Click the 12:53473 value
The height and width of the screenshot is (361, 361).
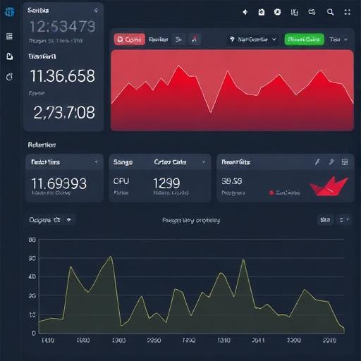coord(63,26)
